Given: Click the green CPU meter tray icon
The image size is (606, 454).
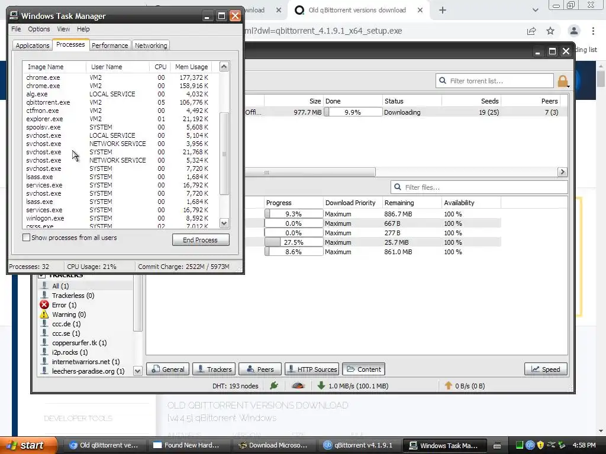Looking at the screenshot, I should click(x=520, y=445).
